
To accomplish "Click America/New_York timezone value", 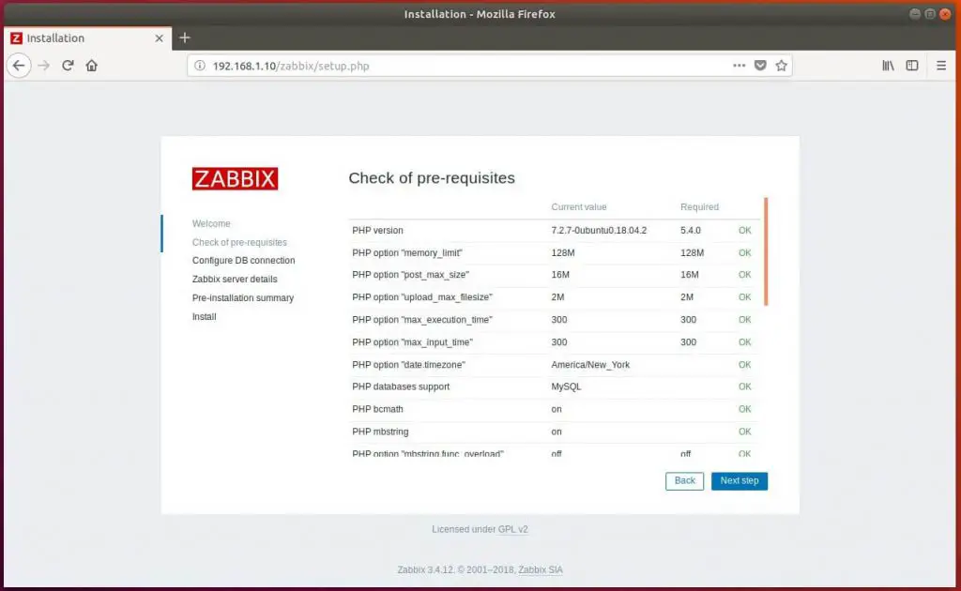I will point(590,365).
